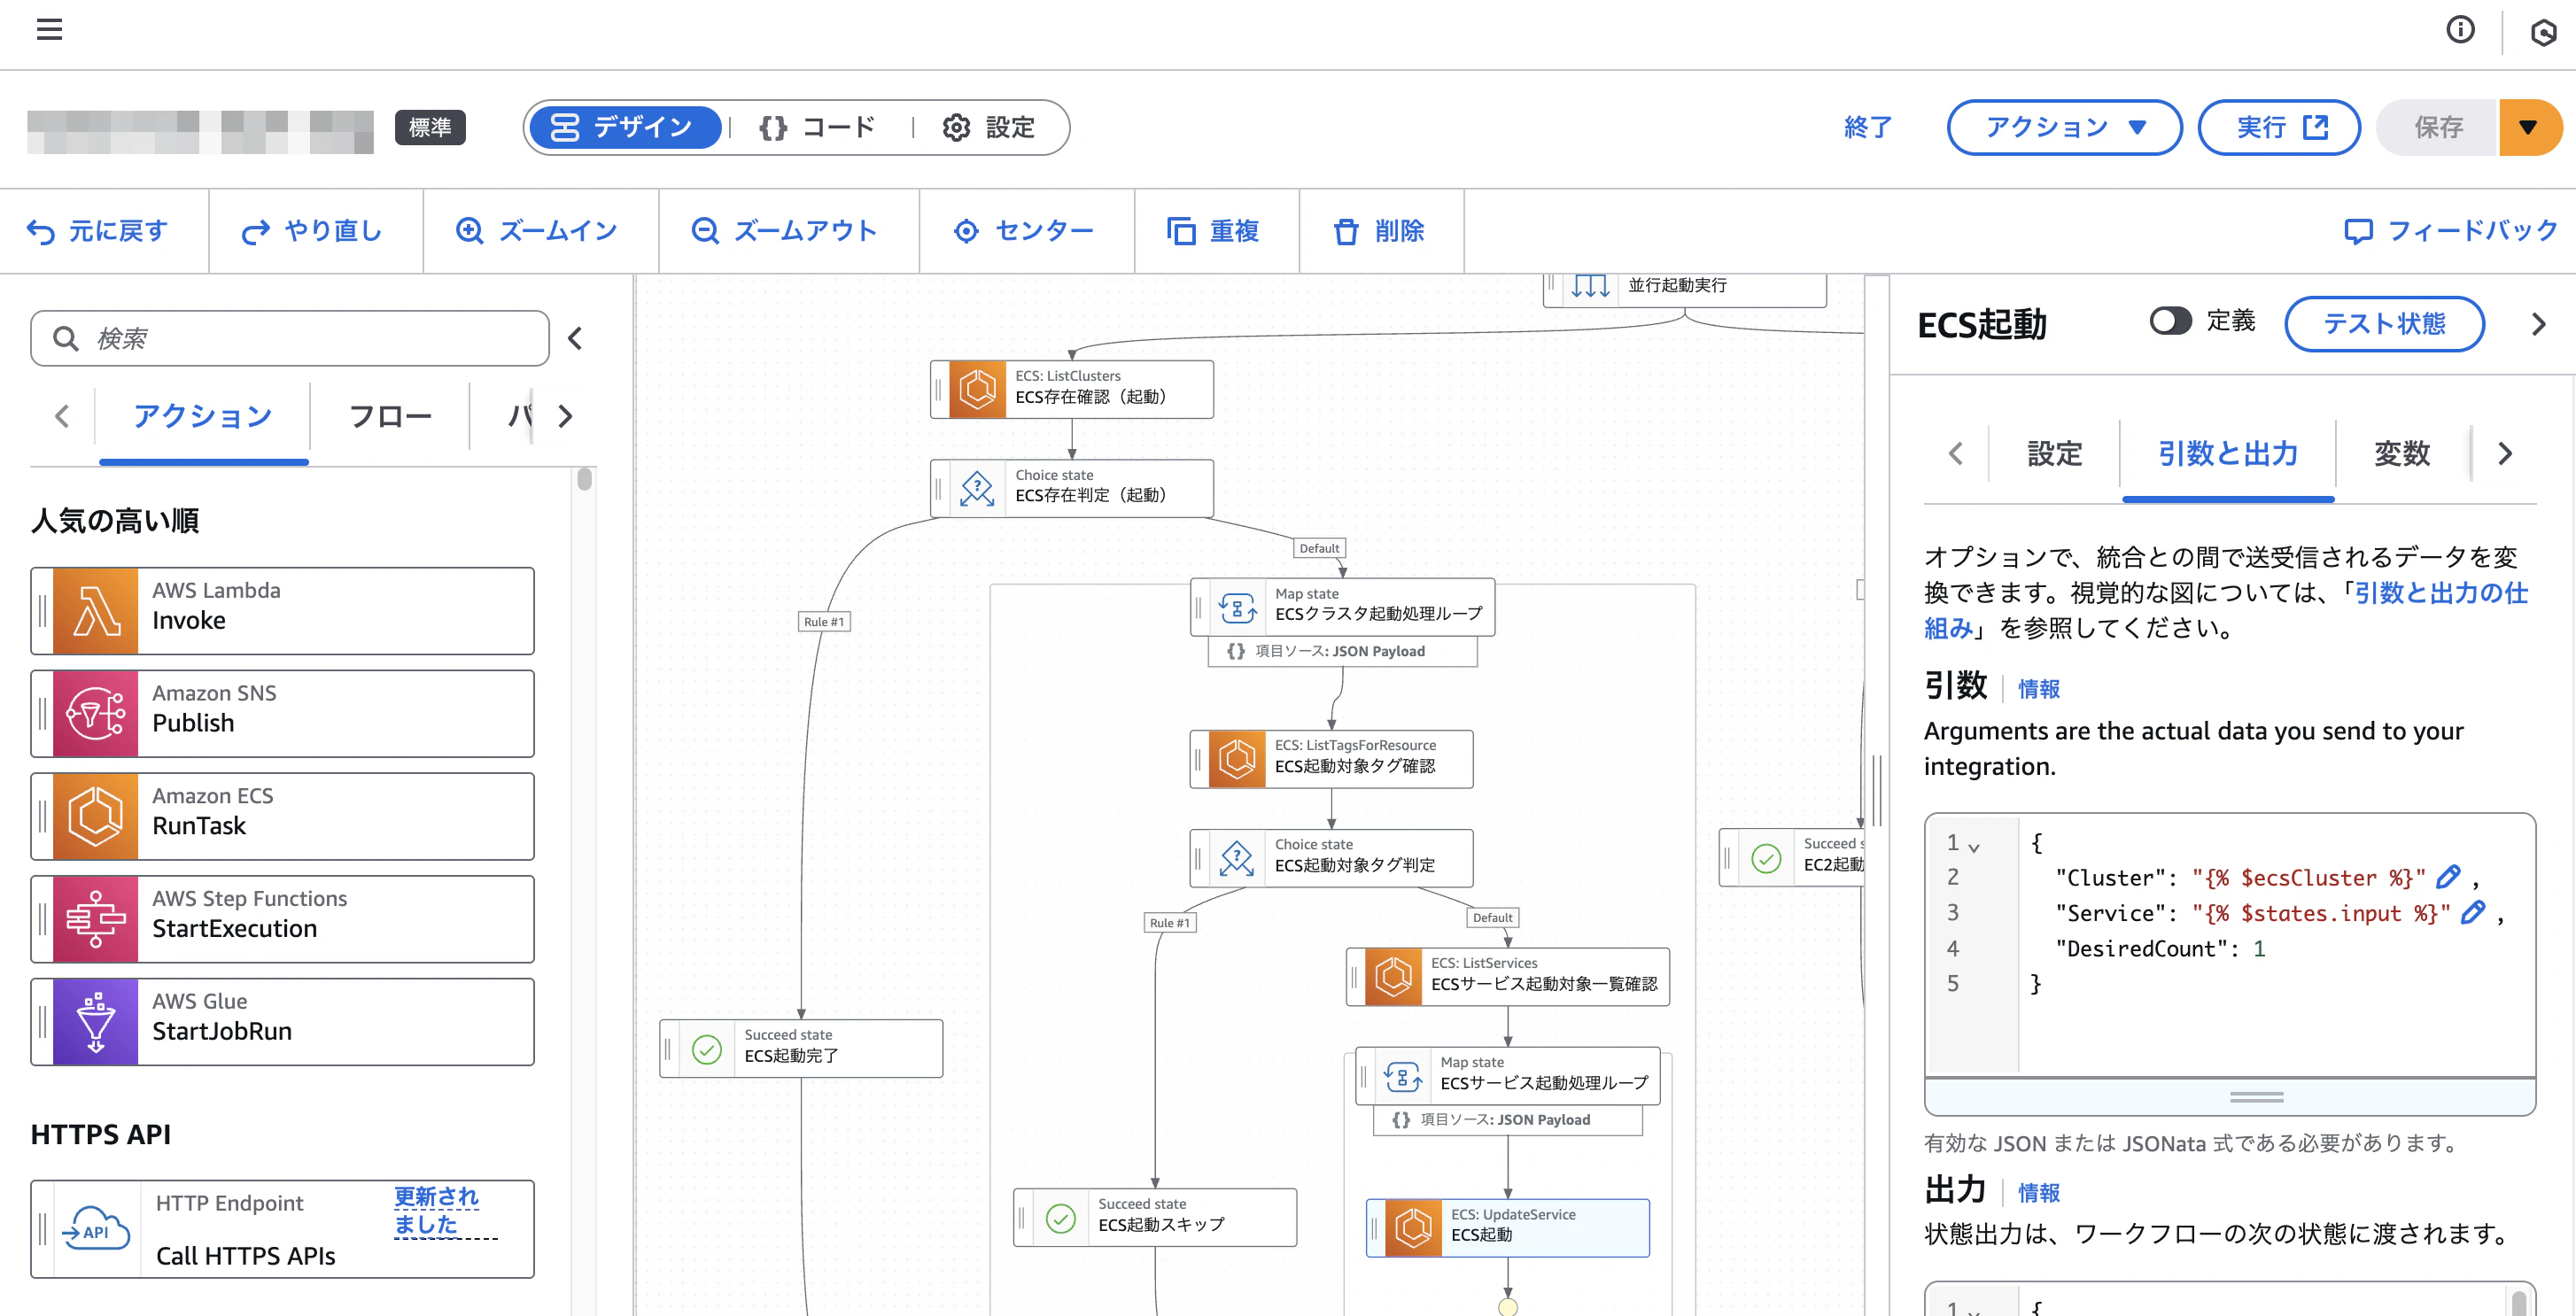Open the 引数と出力の仕組み link
This screenshot has width=2576, height=1316.
tap(2225, 611)
